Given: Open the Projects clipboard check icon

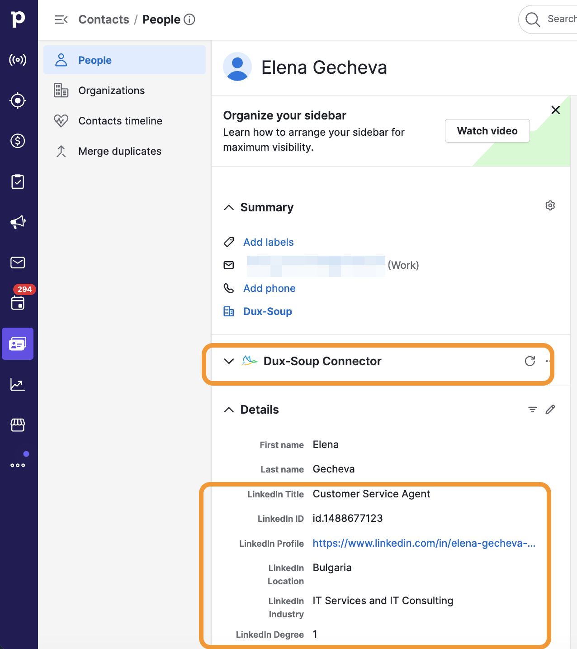Looking at the screenshot, I should coord(18,181).
